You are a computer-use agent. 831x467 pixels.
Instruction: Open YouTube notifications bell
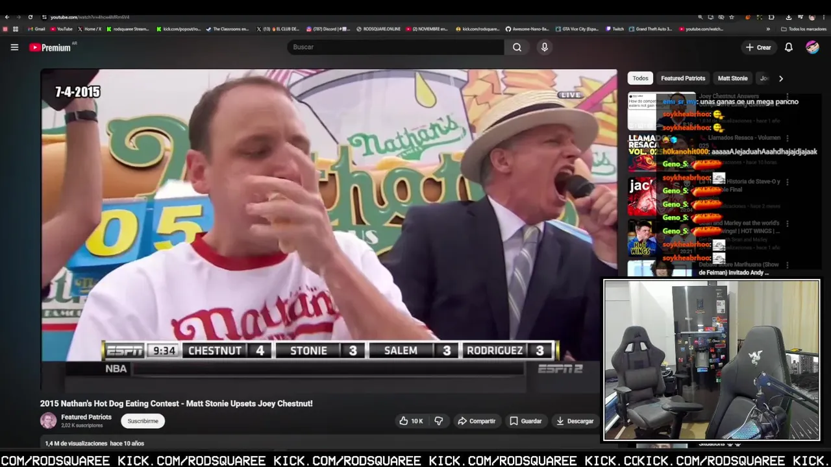pyautogui.click(x=788, y=47)
